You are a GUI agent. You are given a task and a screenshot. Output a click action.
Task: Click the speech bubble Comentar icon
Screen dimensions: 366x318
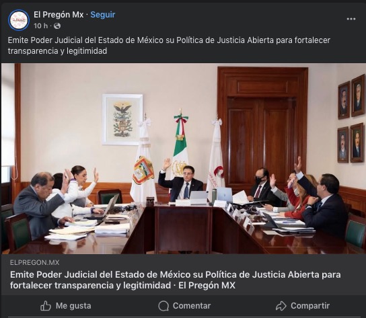click(163, 306)
